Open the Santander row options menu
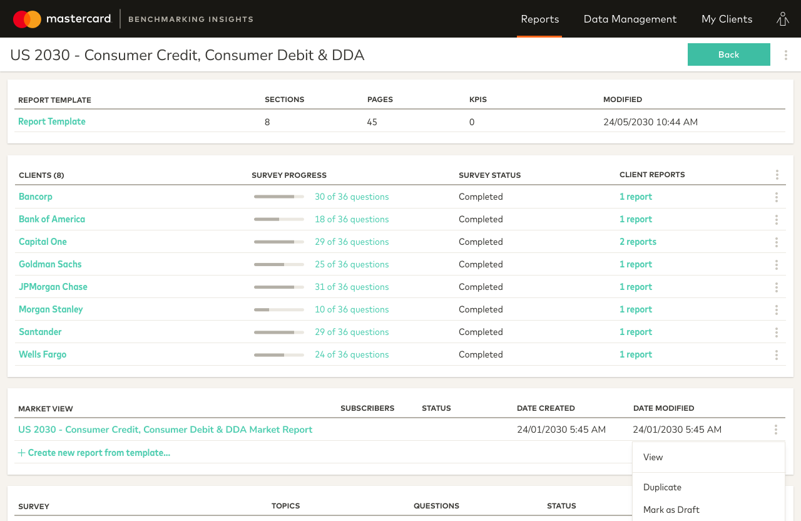The height and width of the screenshot is (521, 801). pyautogui.click(x=777, y=333)
